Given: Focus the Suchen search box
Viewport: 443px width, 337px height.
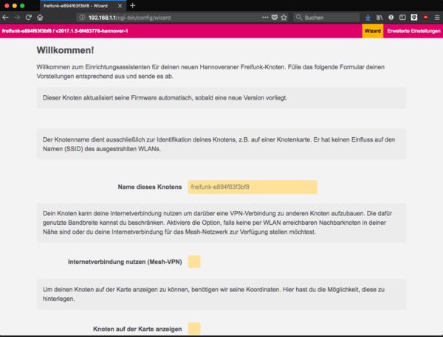Looking at the screenshot, I should pos(329,16).
